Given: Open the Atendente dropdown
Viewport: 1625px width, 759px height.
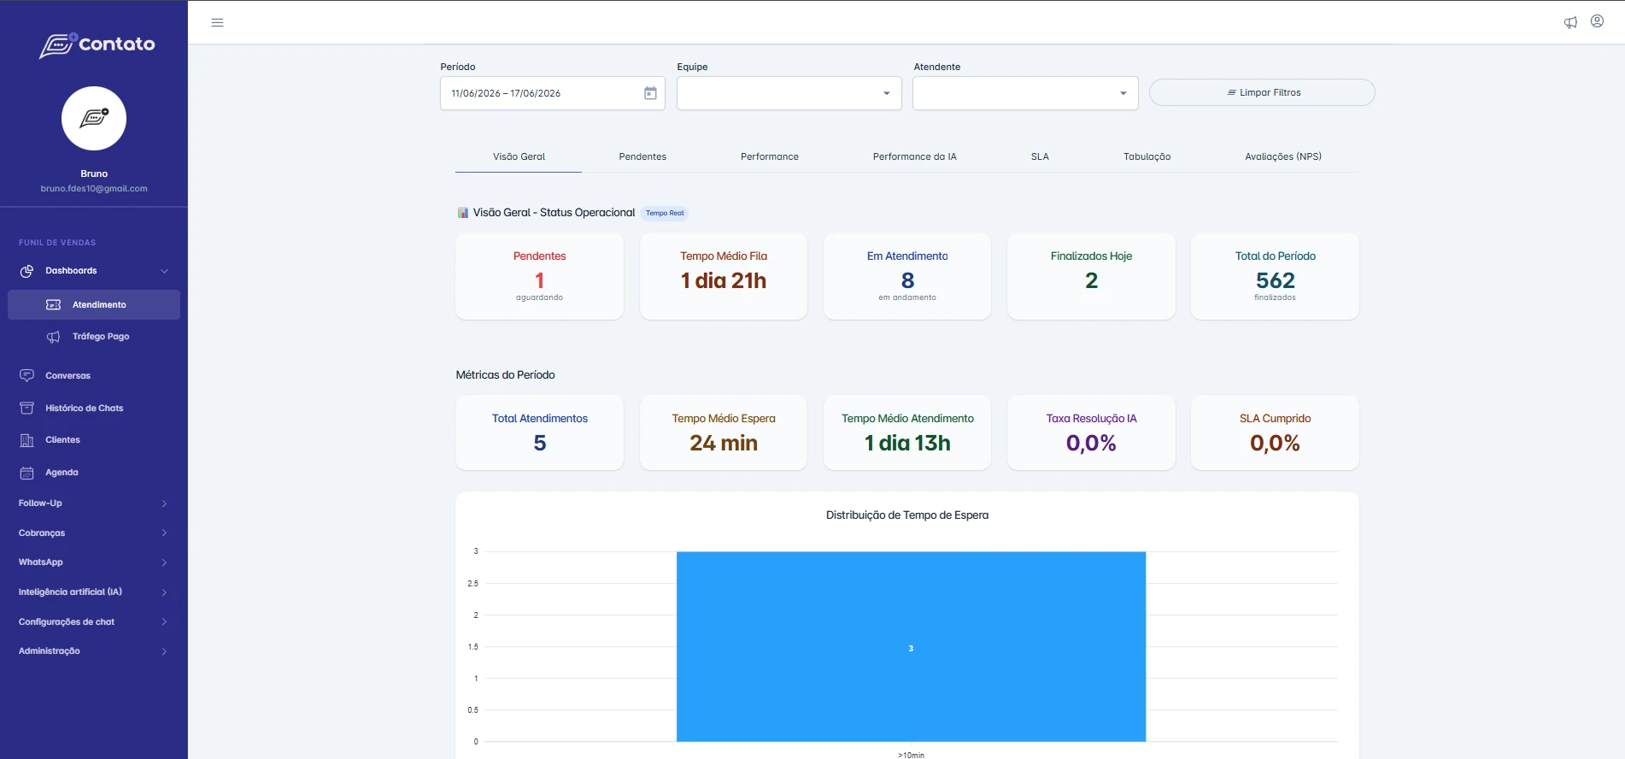Looking at the screenshot, I should coord(1025,93).
